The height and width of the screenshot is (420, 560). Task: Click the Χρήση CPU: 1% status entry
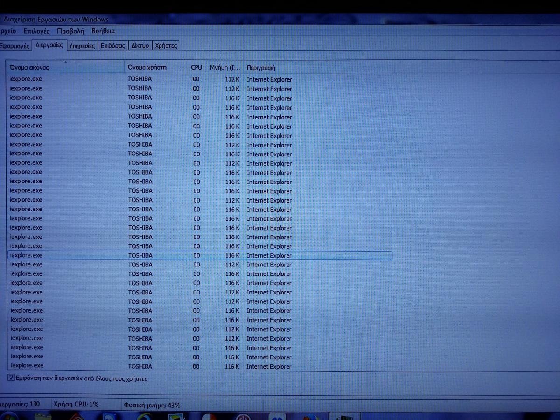76,404
